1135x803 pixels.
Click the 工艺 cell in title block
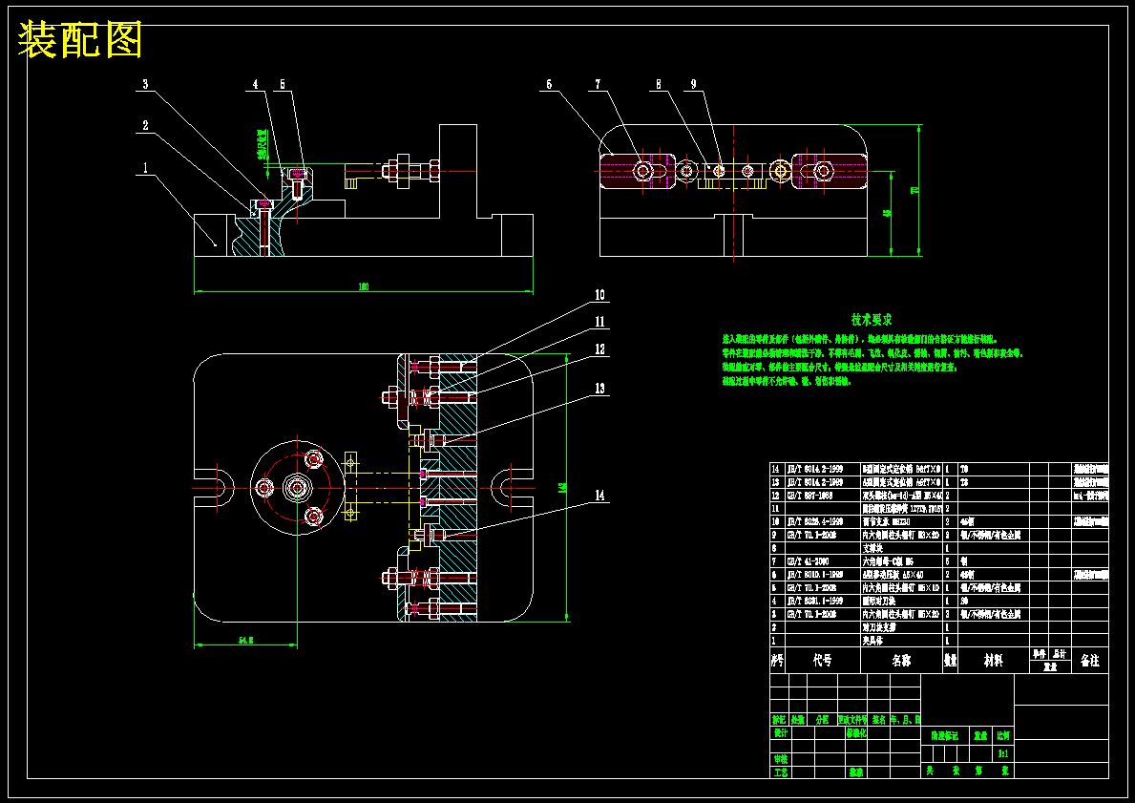coord(780,772)
